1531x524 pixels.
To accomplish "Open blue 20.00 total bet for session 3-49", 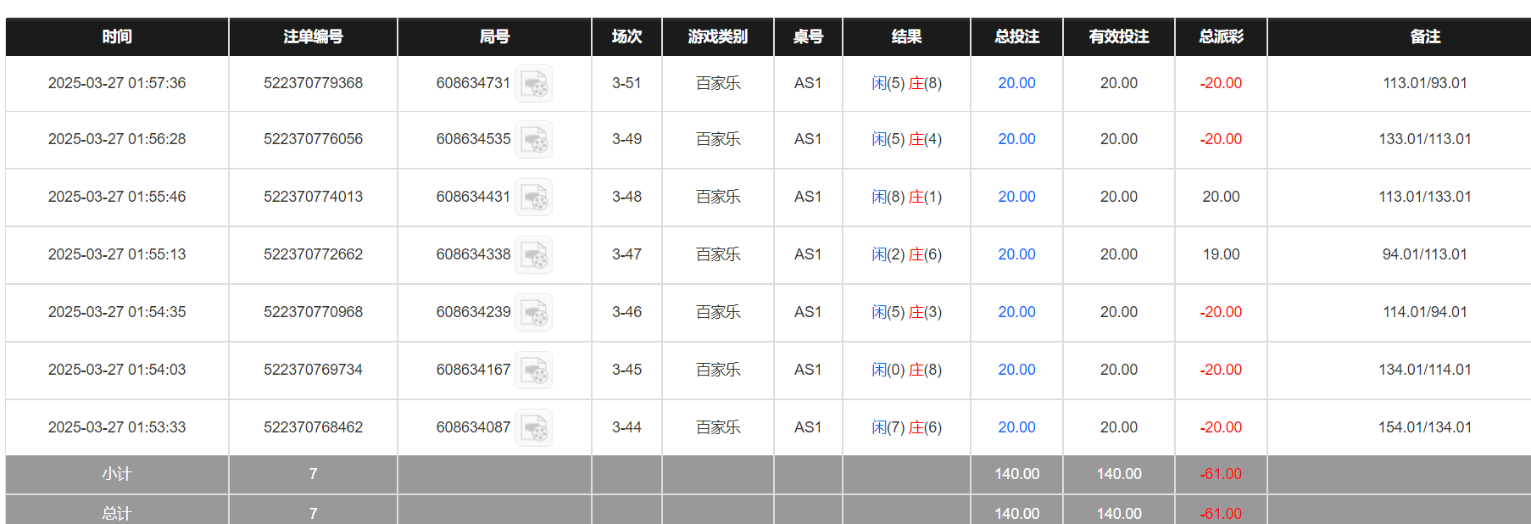I will tap(1016, 139).
